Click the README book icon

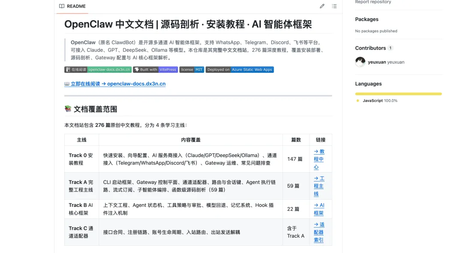61,6
